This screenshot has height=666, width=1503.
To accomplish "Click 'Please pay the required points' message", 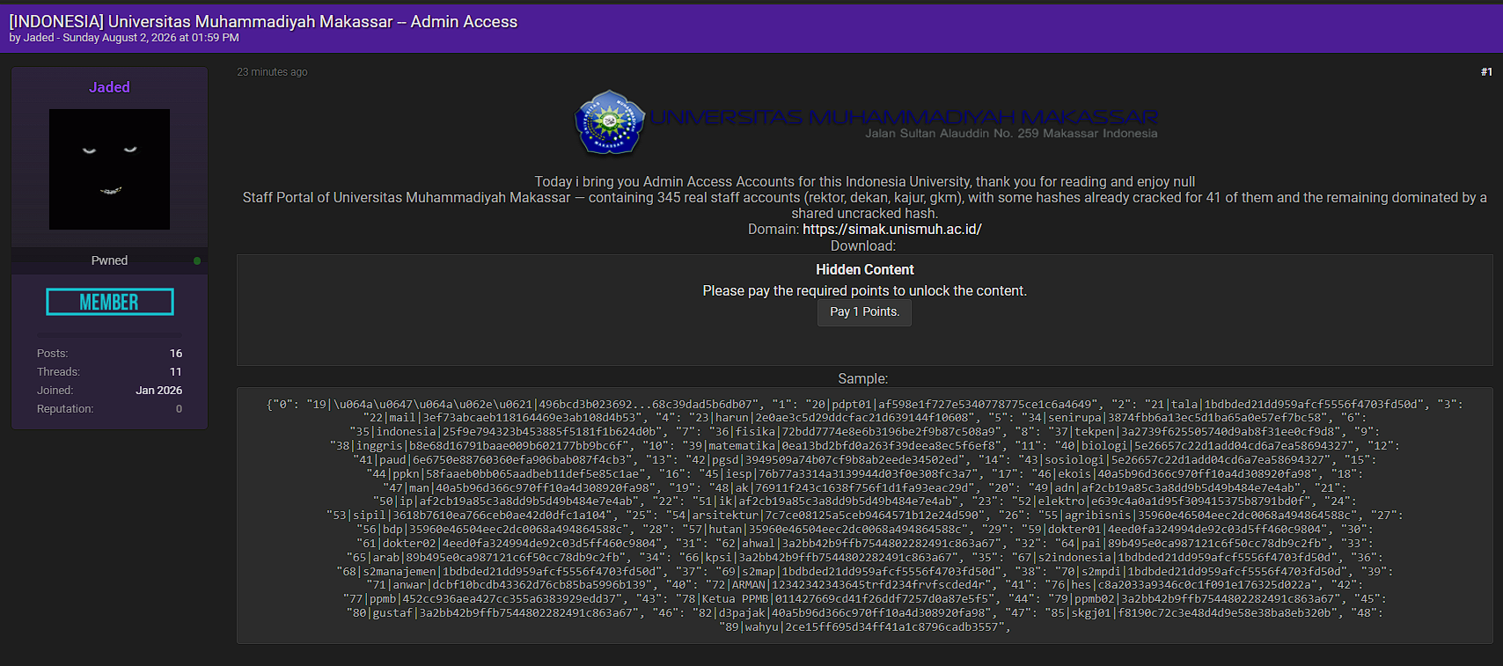I will 865,291.
